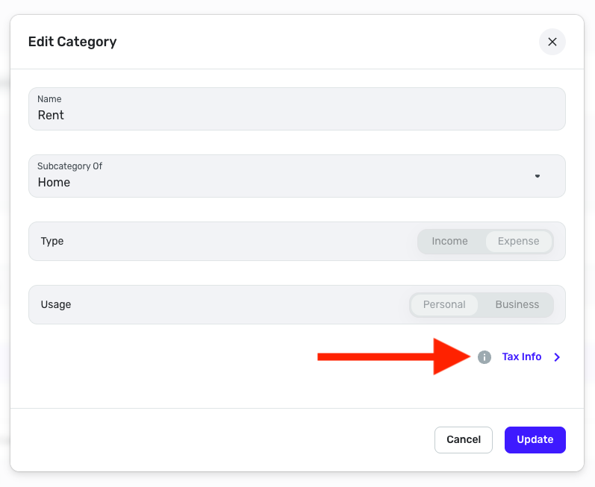The width and height of the screenshot is (595, 487).
Task: Switch usage to Business
Action: (517, 304)
